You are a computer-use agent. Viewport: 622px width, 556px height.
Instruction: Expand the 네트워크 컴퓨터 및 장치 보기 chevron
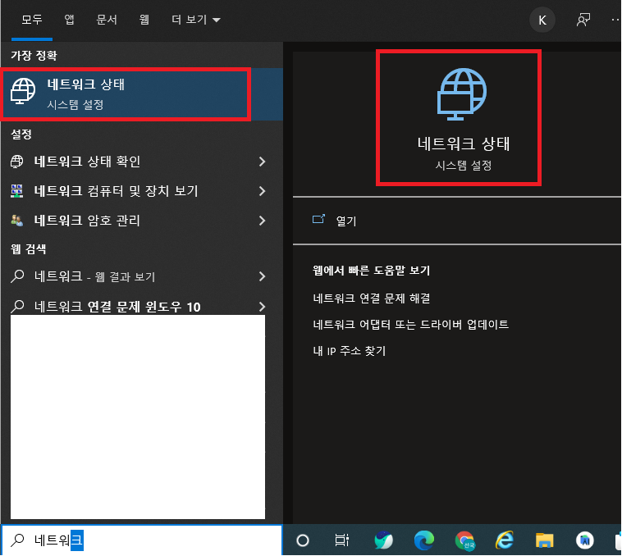click(262, 191)
